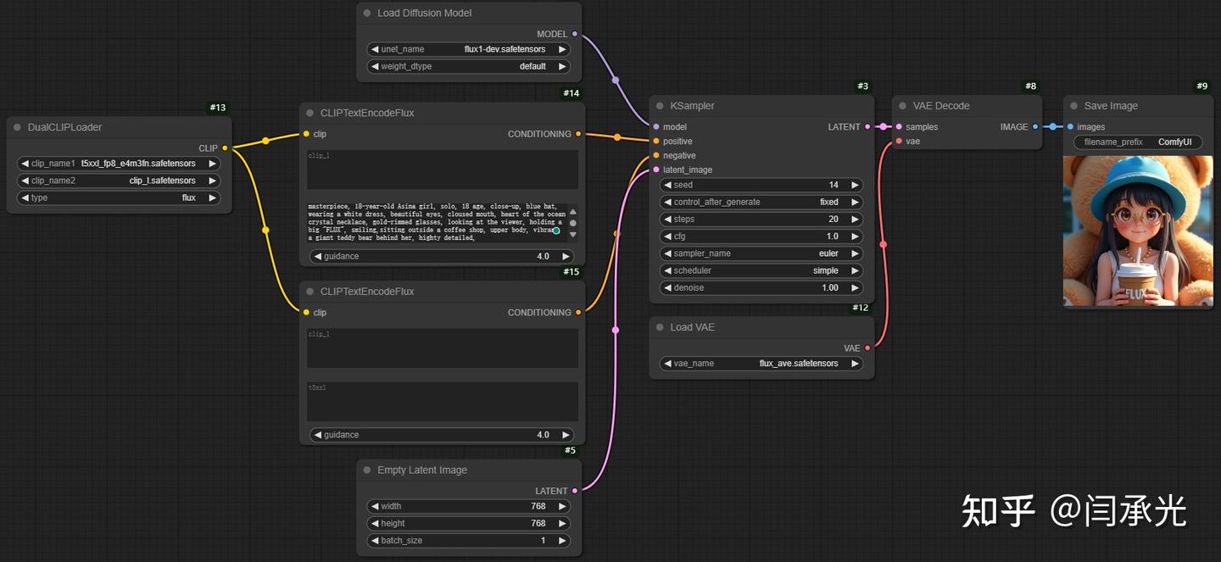Click the VAE output port on Load VAE
Image resolution: width=1221 pixels, height=562 pixels.
pos(867,348)
